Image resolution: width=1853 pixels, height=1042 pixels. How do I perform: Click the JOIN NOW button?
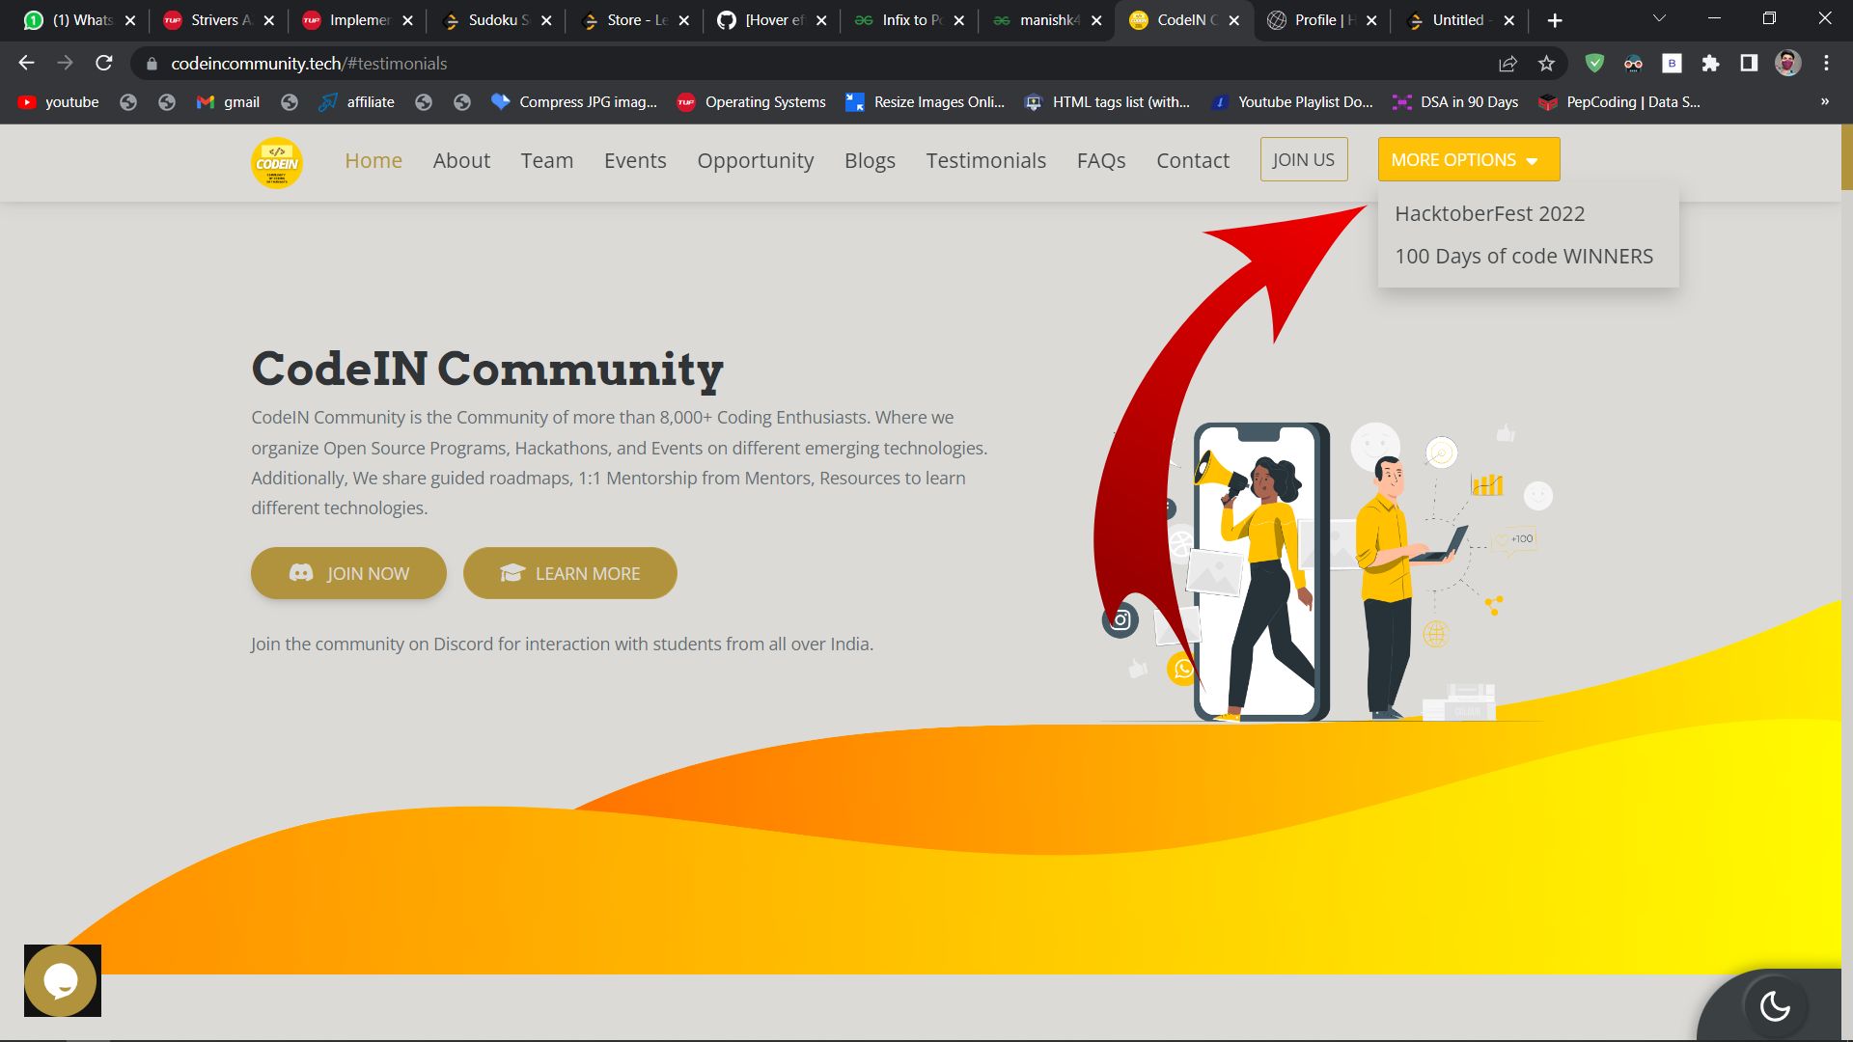click(x=348, y=572)
